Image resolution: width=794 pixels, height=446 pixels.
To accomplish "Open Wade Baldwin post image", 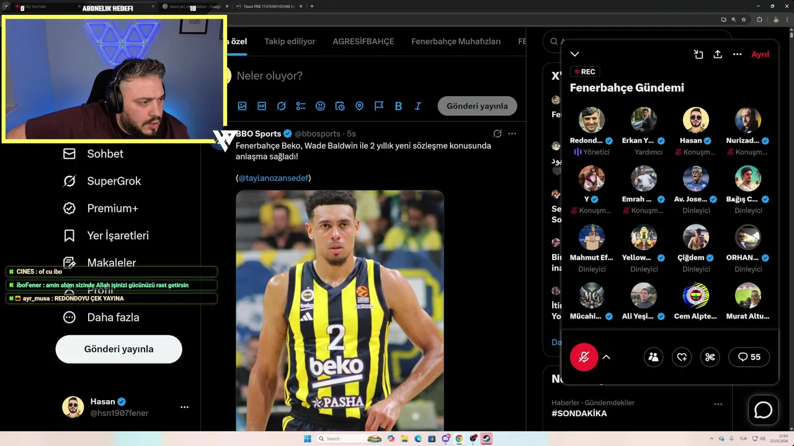I will 339,310.
